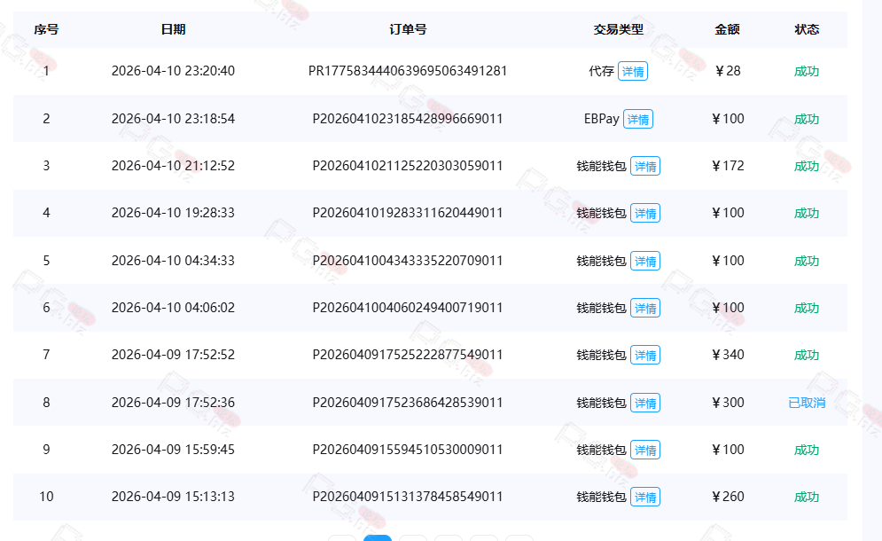The image size is (882, 541).
Task: Click the 日期 column header
Action: (173, 29)
